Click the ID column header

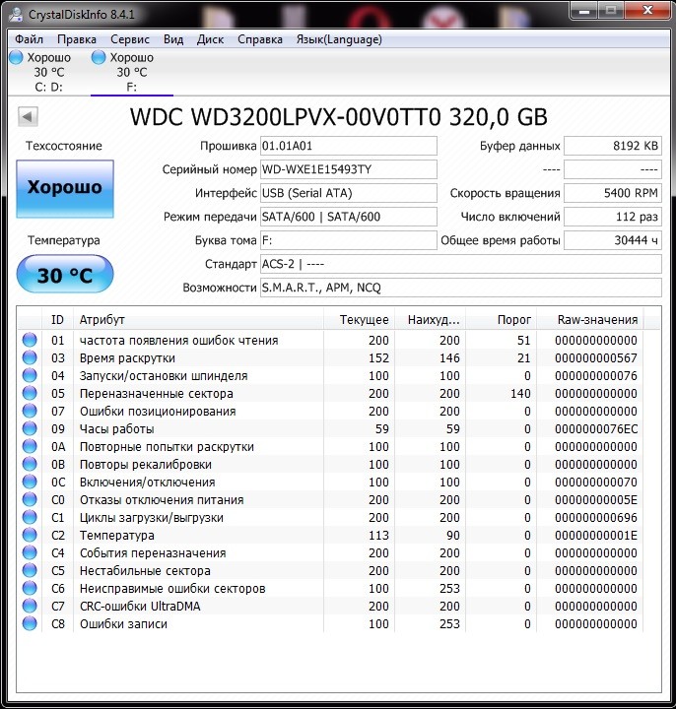click(57, 320)
